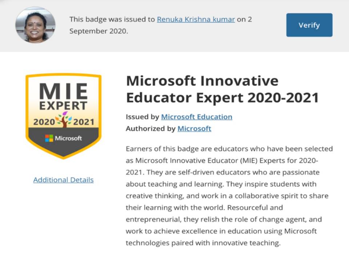Open the Microsoft link after Authorized by
This screenshot has width=349, height=261.
pos(194,128)
